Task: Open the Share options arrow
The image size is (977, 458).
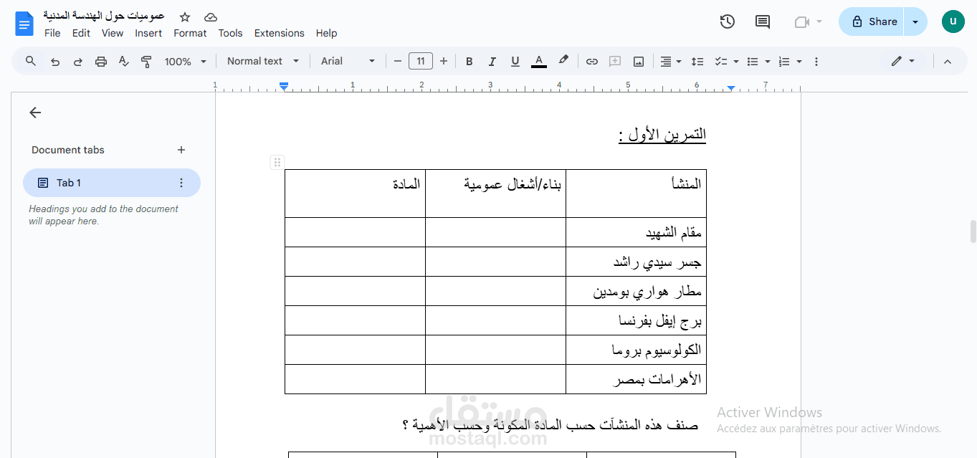Action: 915,22
